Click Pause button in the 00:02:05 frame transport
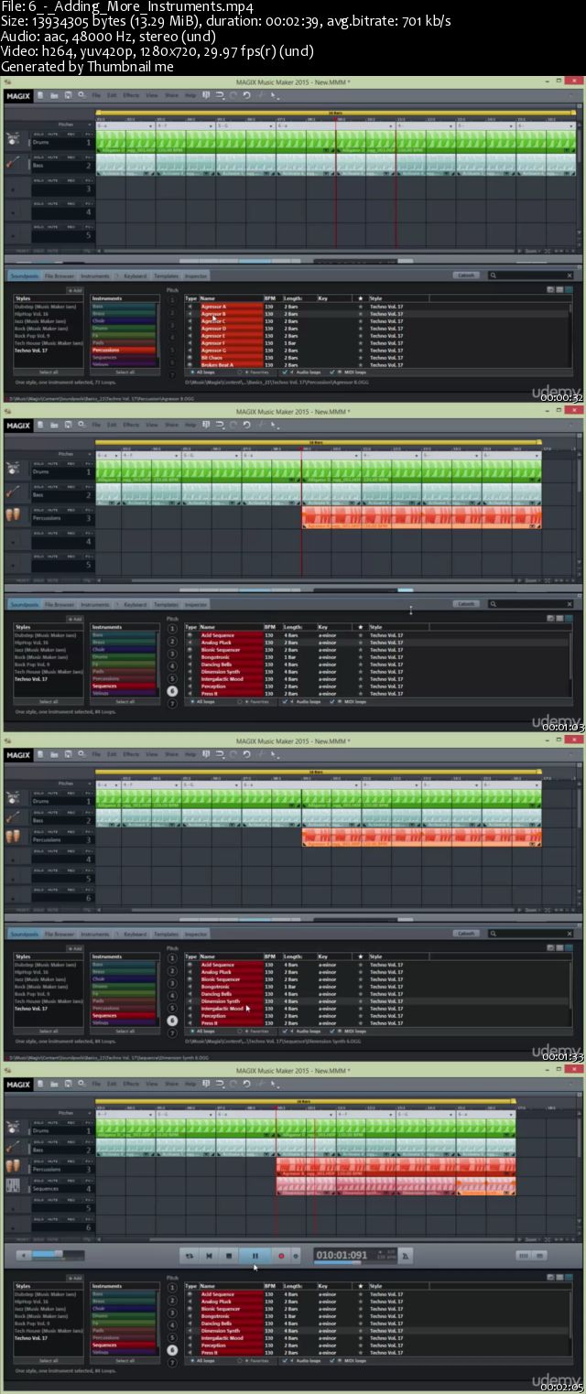 click(255, 1256)
